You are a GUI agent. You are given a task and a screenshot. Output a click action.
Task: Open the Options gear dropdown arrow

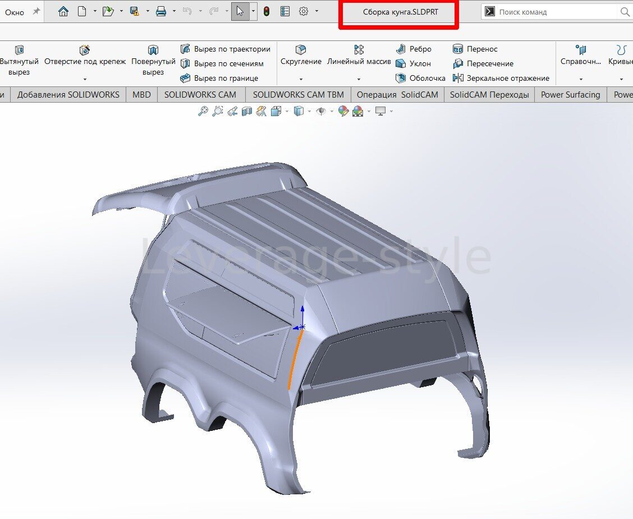317,11
